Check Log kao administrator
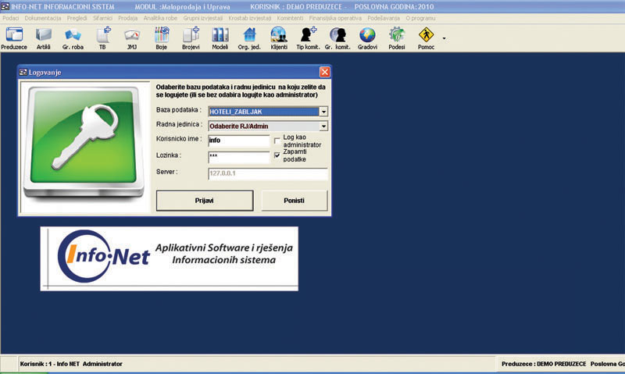 (x=277, y=141)
